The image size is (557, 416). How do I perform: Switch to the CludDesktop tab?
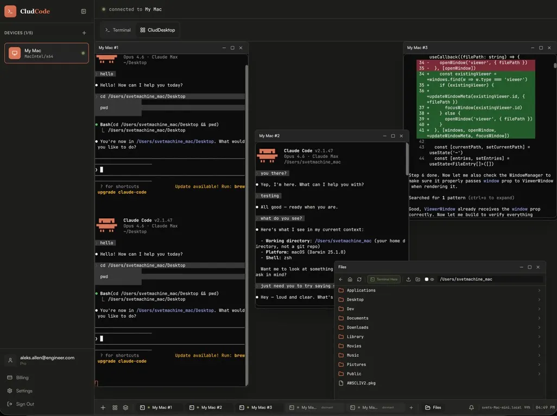click(158, 30)
